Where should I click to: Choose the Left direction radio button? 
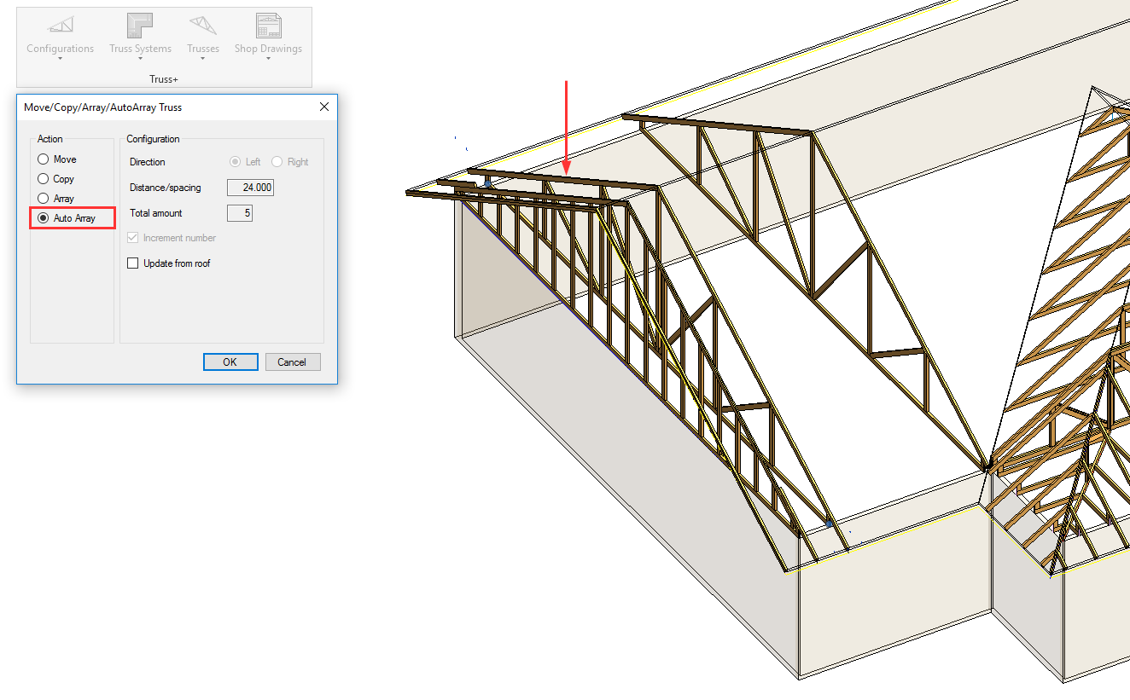(235, 162)
